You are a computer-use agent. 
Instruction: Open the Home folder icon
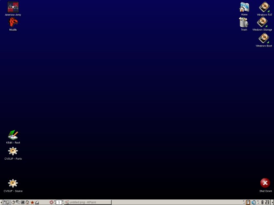[x=244, y=7]
